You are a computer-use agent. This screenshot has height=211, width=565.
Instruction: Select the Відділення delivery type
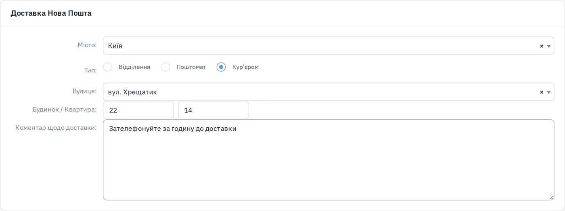tap(107, 67)
